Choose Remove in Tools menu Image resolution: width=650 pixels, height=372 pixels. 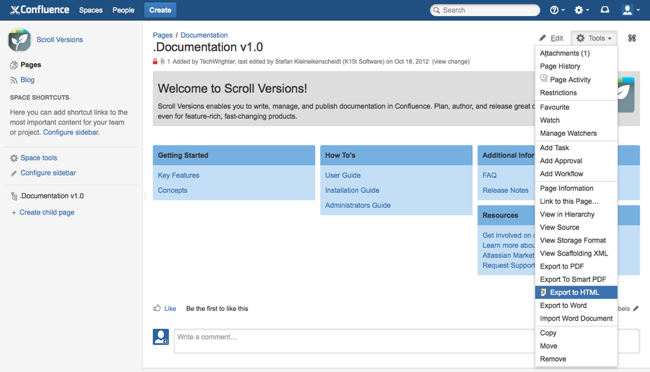click(x=576, y=359)
